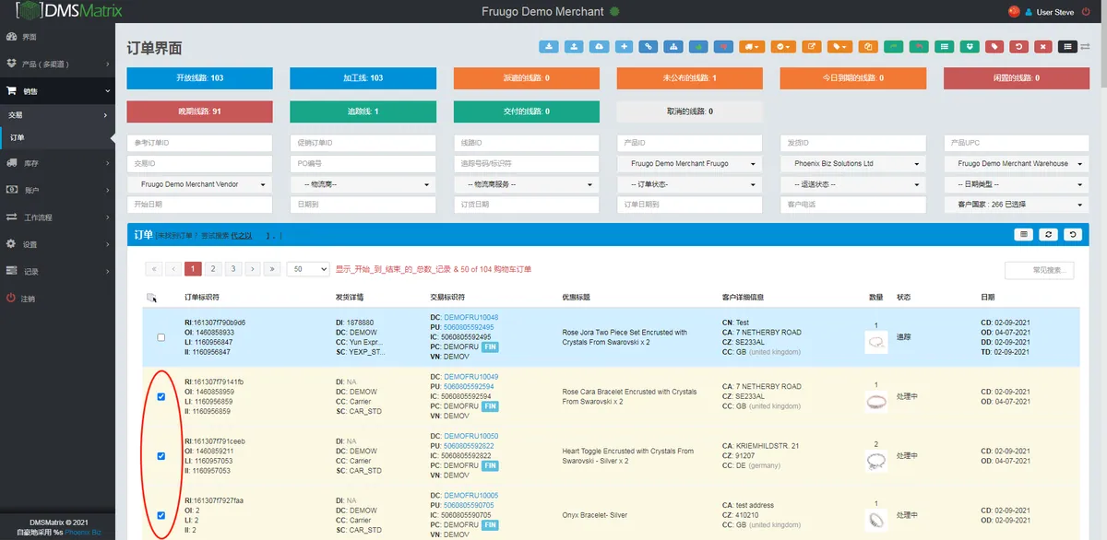The width and height of the screenshot is (1107, 540).
Task: Click the orange external-link open icon
Action: 812,46
